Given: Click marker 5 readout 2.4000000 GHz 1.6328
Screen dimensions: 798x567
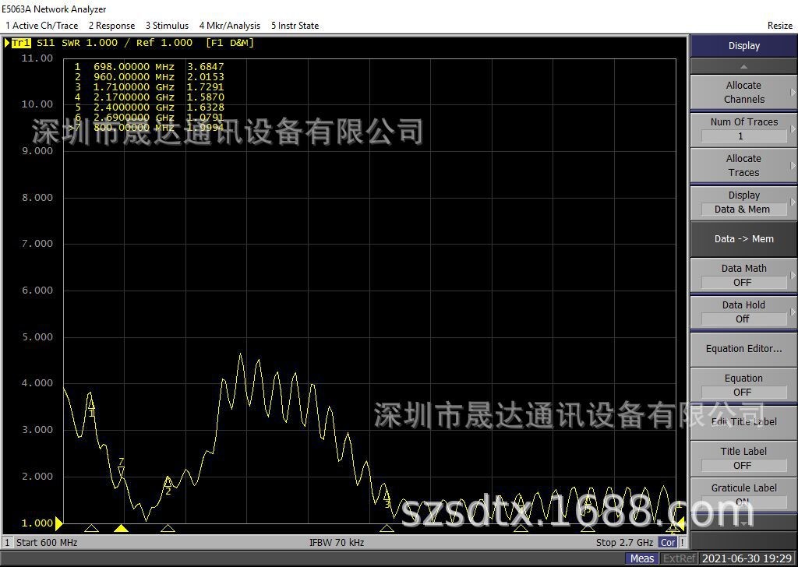Looking at the screenshot, I should [x=149, y=107].
